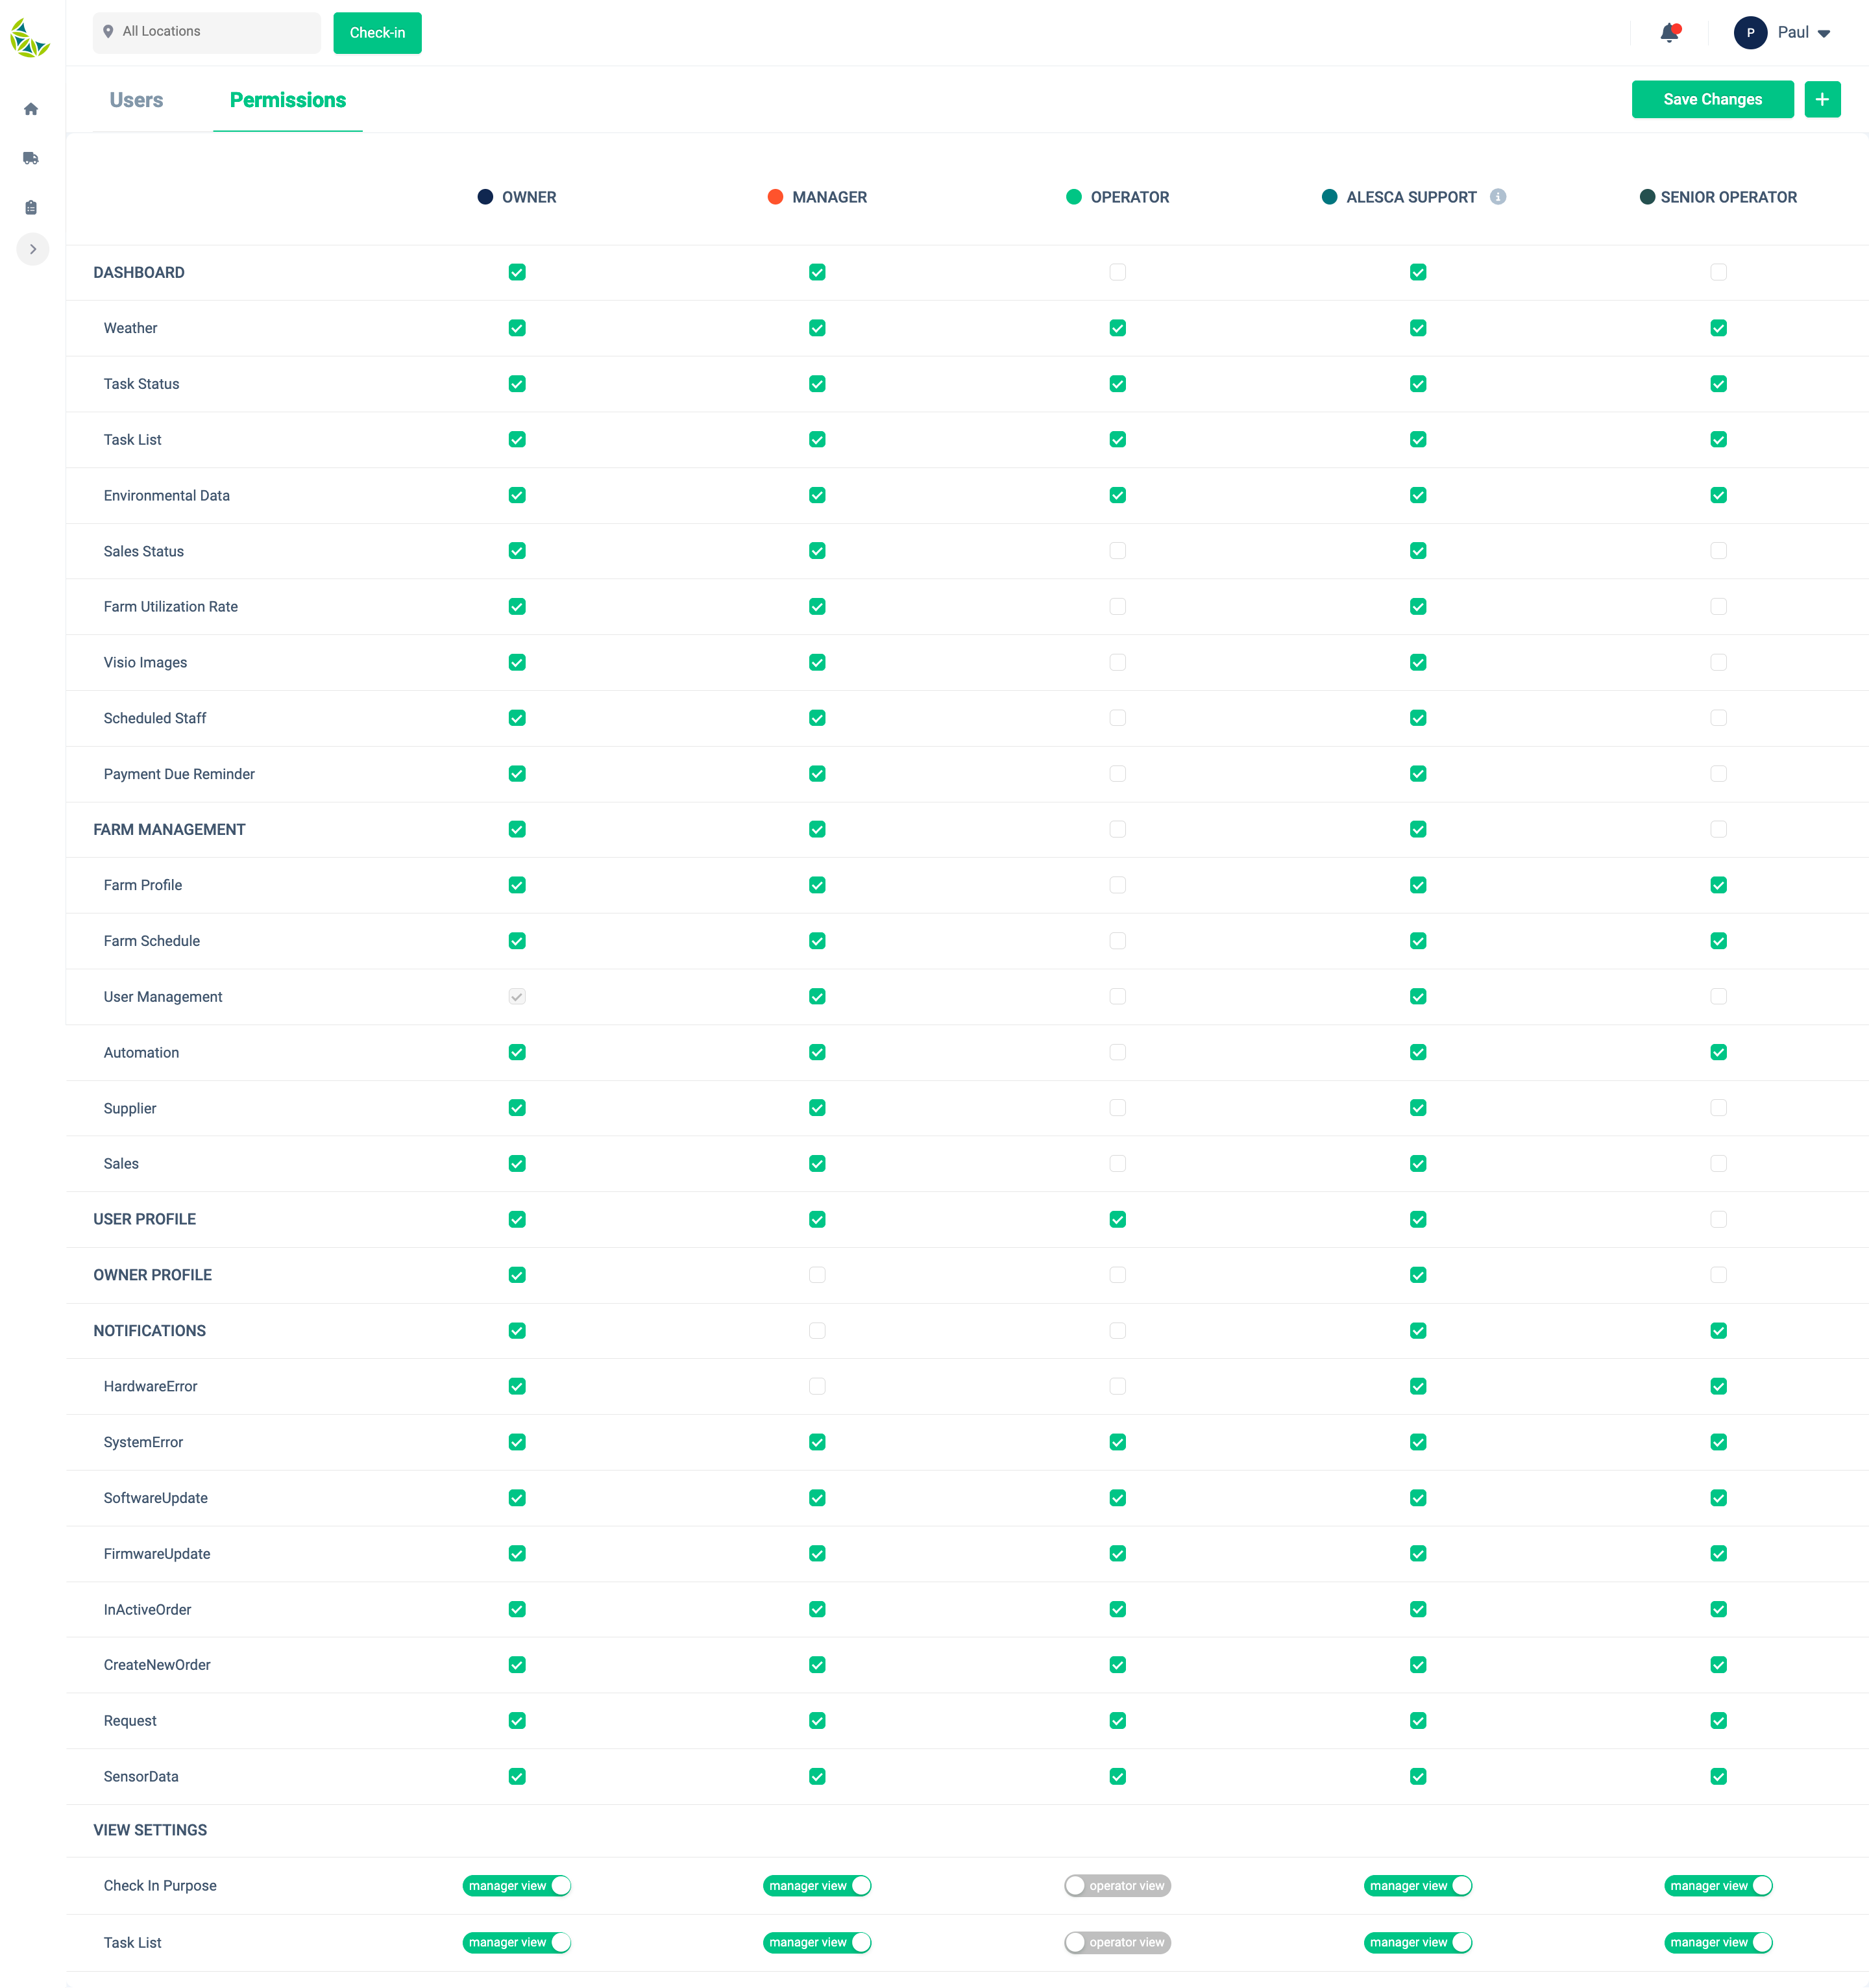Uncheck Automation for Senior Operator
The image size is (1869, 1988).
[1718, 1052]
